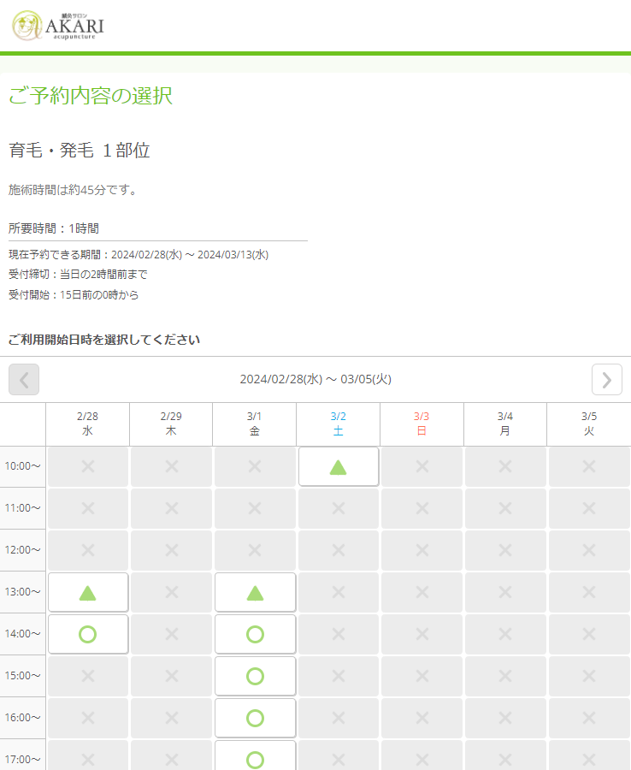Click unavailable X at 3/3 Sunday 11:00

[422, 508]
